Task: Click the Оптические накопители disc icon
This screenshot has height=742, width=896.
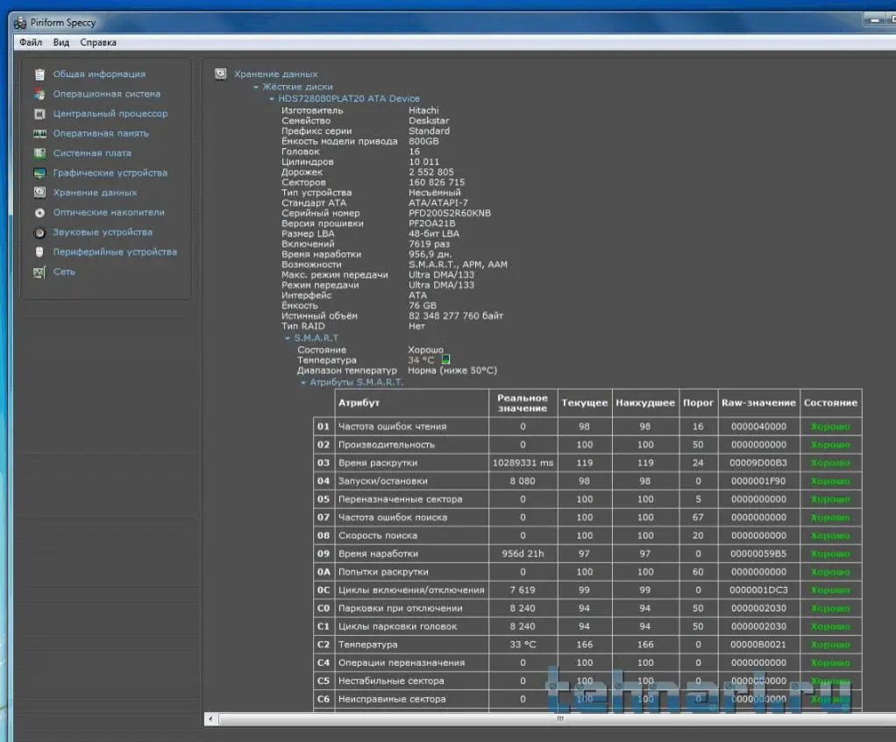Action: coord(39,213)
